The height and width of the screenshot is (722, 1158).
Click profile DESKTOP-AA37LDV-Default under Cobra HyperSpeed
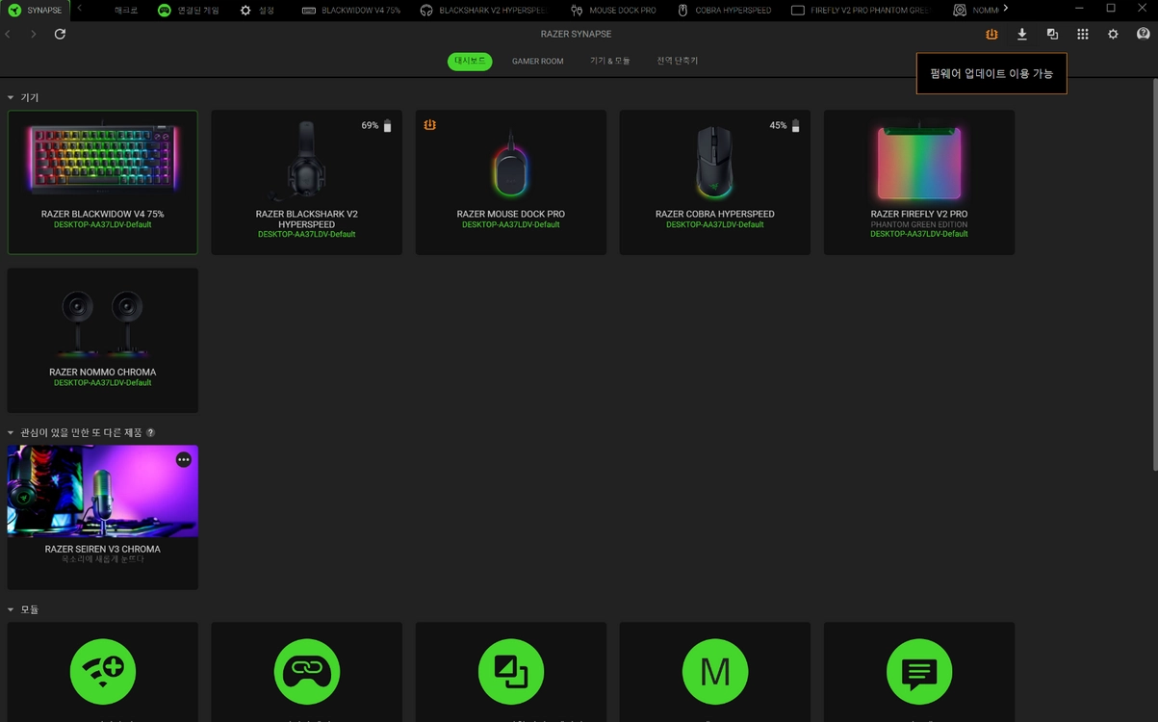coord(715,225)
